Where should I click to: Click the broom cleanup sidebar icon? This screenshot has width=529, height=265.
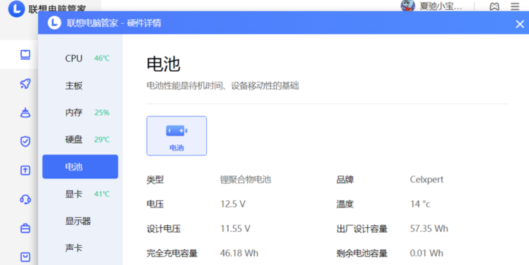pos(25,112)
